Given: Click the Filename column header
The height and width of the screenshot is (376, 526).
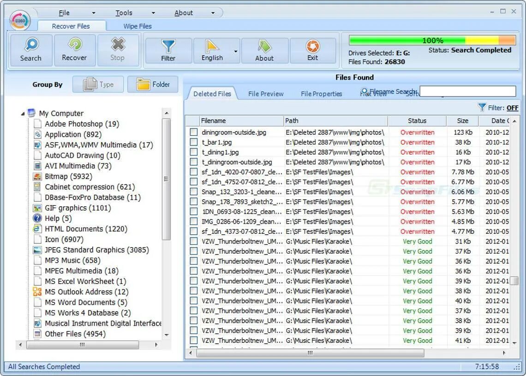Looking at the screenshot, I should (x=241, y=121).
